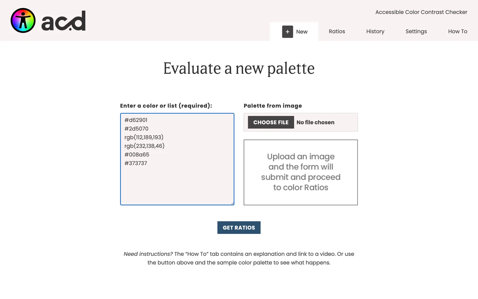Place cursor on the #d62901 line
Image resolution: width=478 pixels, height=299 pixels.
click(x=136, y=120)
